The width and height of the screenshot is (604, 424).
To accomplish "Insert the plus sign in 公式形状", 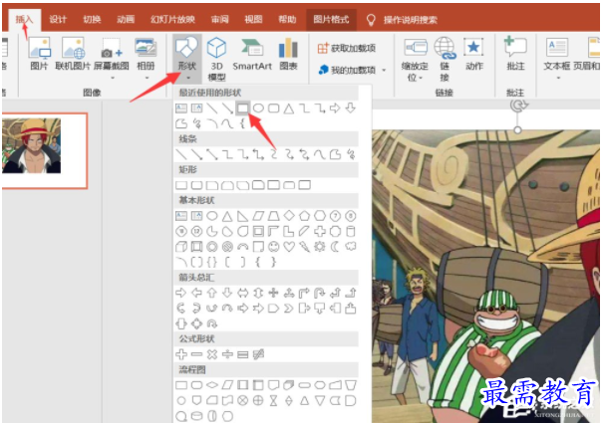I will coord(181,354).
